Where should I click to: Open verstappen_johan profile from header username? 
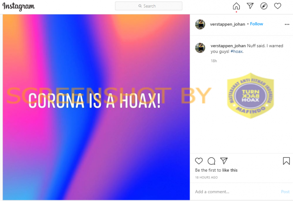(227, 24)
